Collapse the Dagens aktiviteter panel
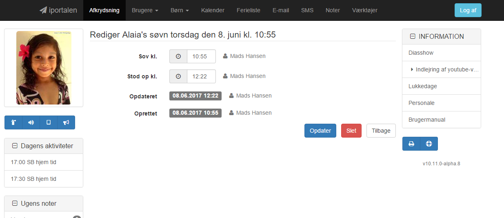The height and width of the screenshot is (218, 504). click(x=15, y=146)
